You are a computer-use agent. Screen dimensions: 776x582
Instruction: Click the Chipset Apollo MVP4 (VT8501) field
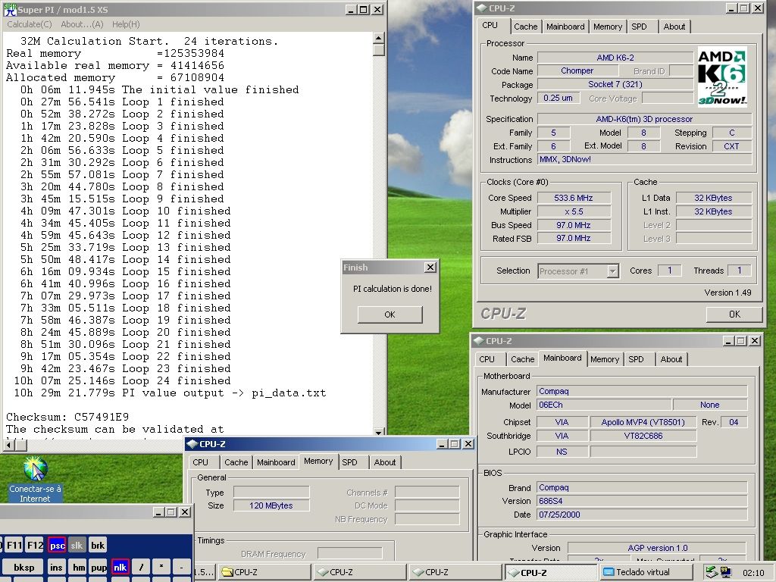pyautogui.click(x=643, y=422)
